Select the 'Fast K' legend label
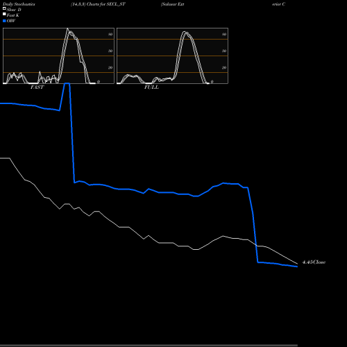The image size is (347, 347). [13, 15]
